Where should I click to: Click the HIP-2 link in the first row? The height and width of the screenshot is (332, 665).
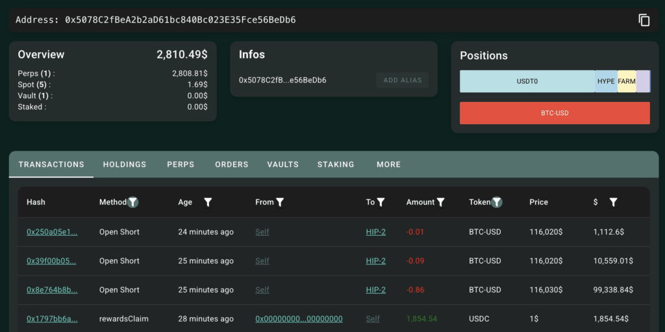click(375, 232)
